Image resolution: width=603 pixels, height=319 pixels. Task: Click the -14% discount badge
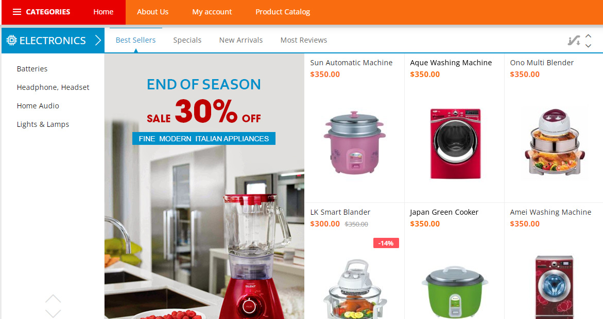point(386,243)
